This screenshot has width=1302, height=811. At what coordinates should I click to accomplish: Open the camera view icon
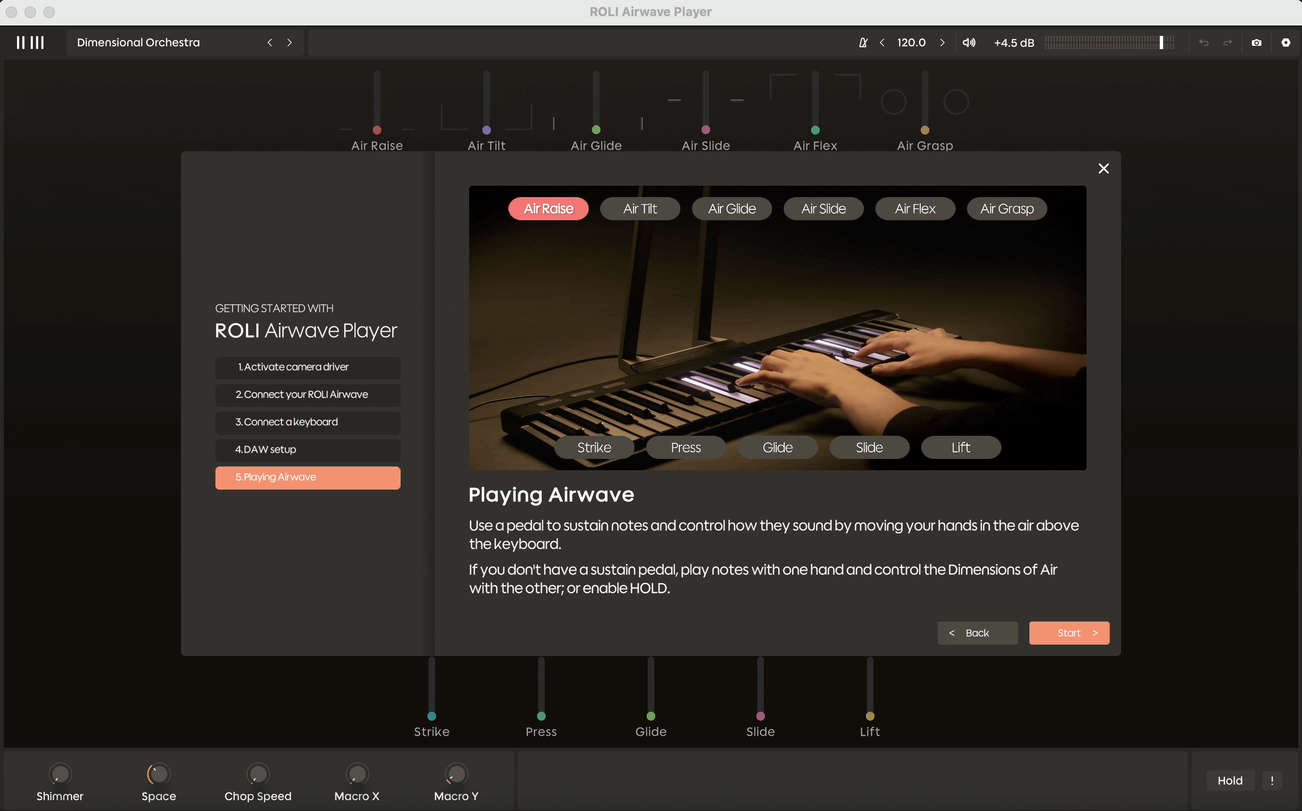tap(1257, 43)
